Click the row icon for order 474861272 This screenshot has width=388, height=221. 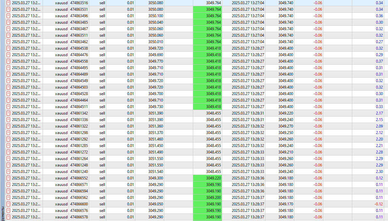pos(8,152)
